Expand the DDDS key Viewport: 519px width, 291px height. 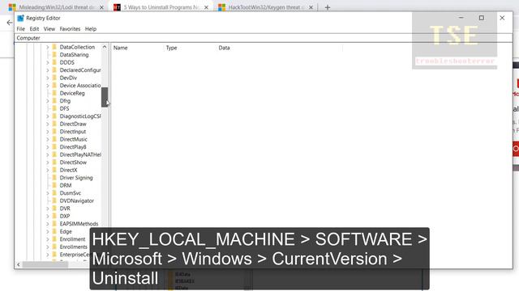[47, 63]
